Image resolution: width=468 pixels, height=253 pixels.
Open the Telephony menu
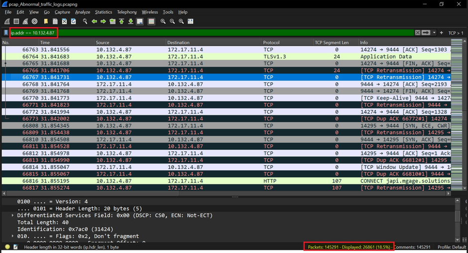(x=127, y=12)
